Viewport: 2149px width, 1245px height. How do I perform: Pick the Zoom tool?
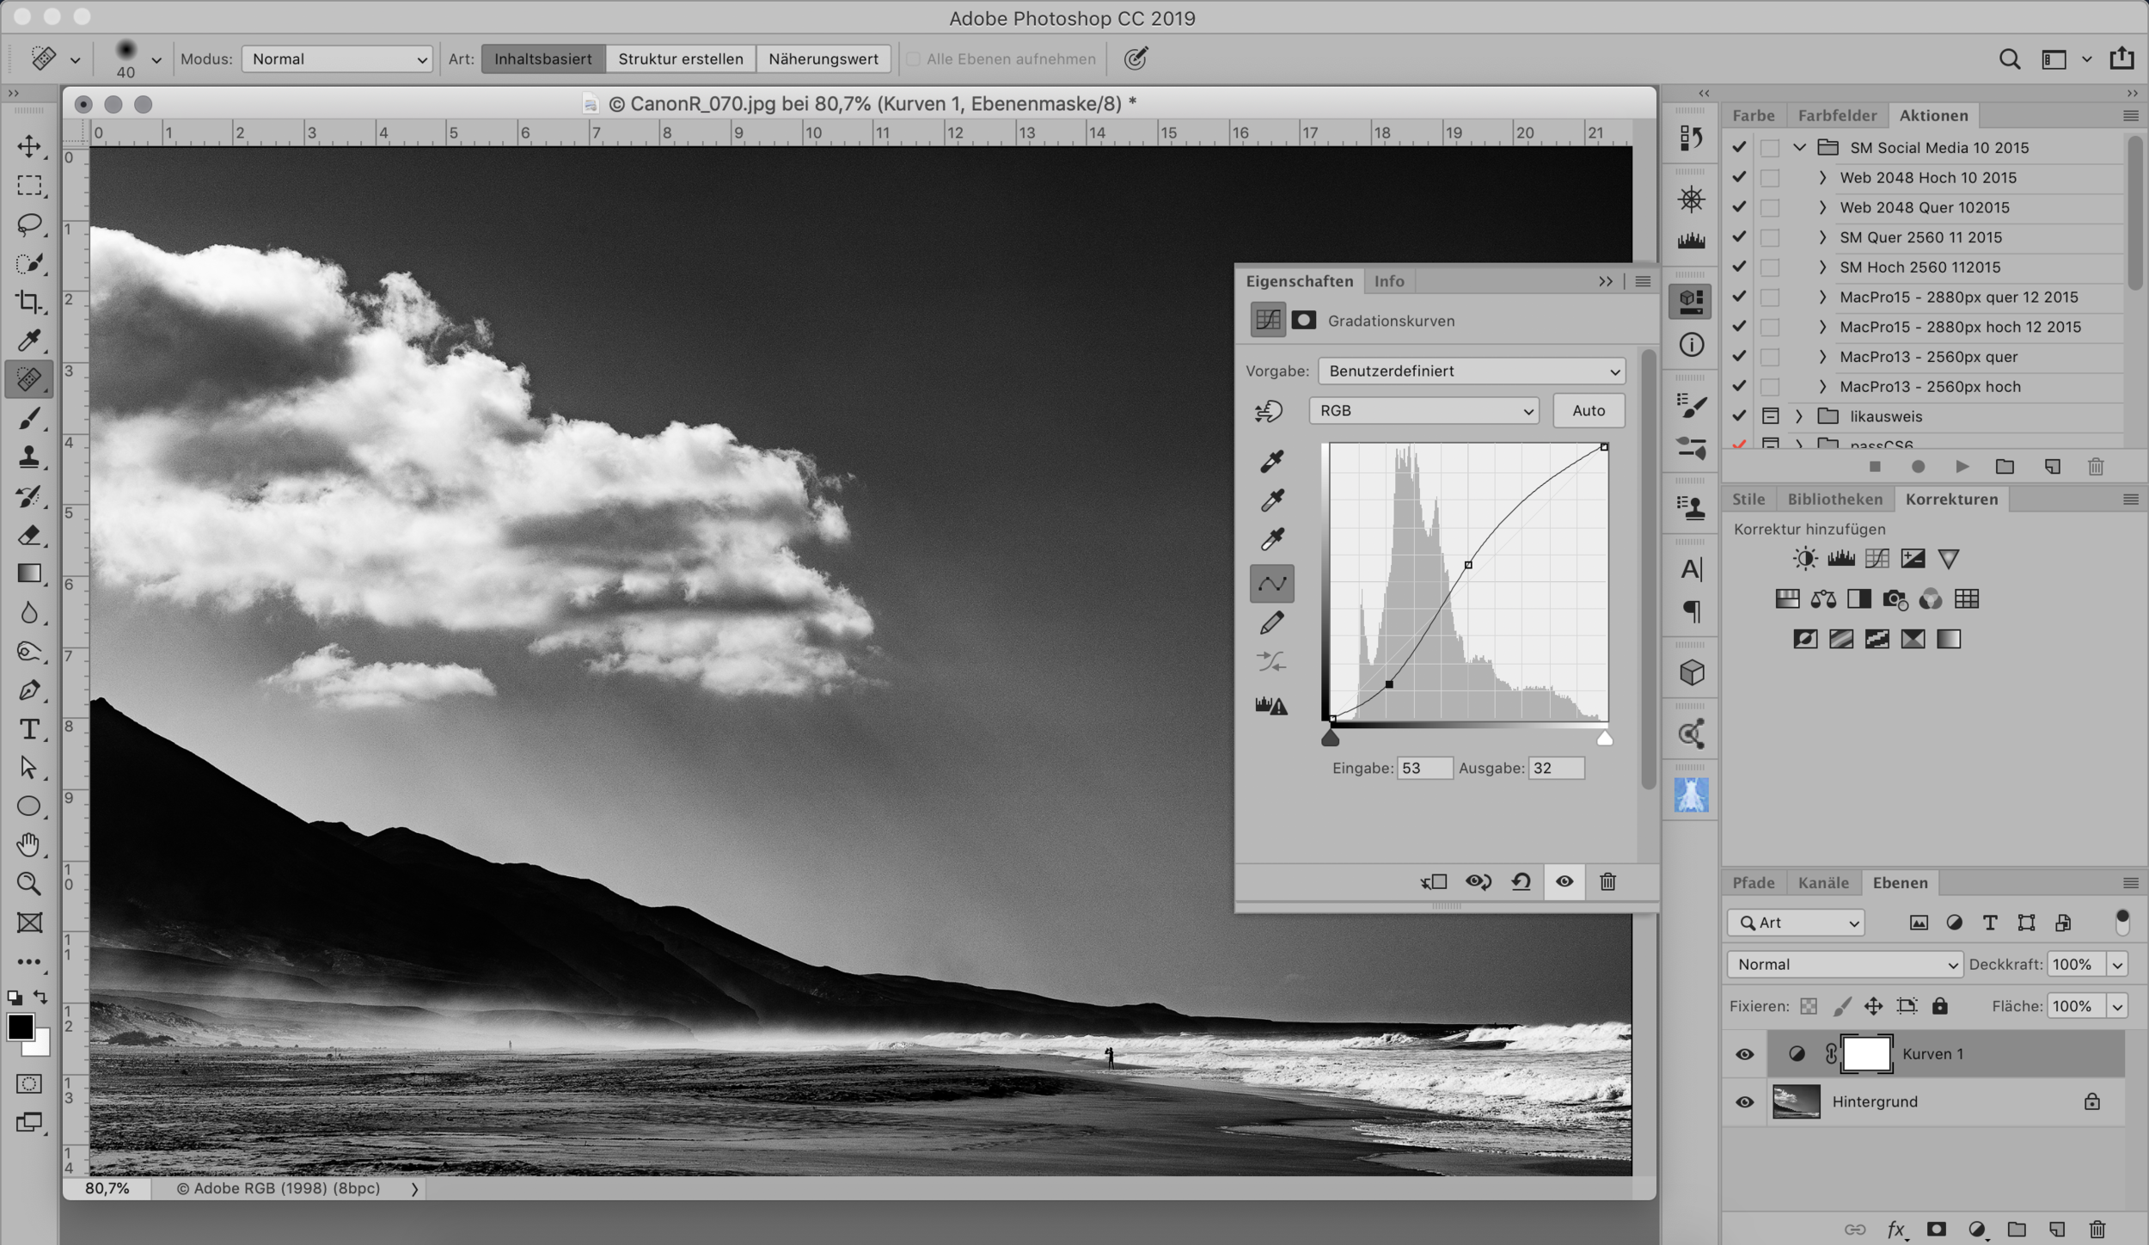[x=28, y=883]
